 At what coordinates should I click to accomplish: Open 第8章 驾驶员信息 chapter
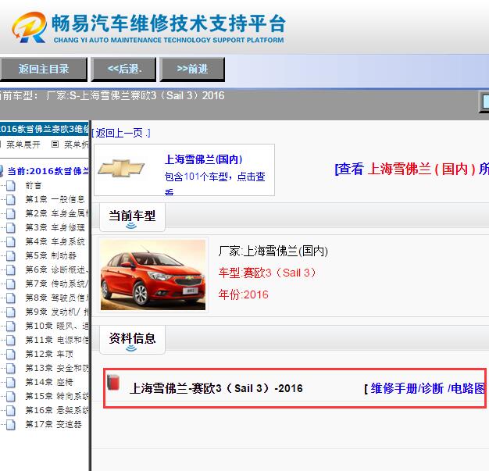[57, 298]
